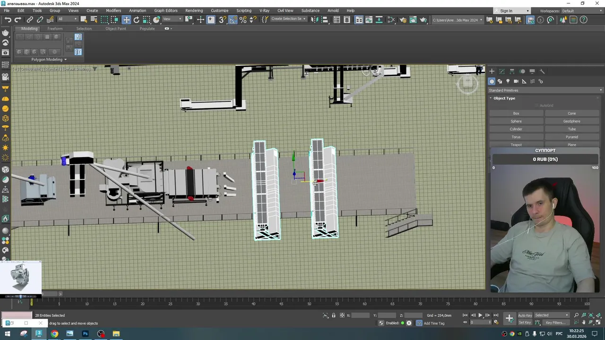Screen dimensions: 605x340
Task: Click the Key Filters button
Action: [555, 323]
